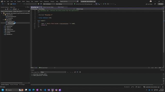This screenshot has height=92, width=165.
Task: Collapse the .devcontainer folder
Action: (3, 15)
